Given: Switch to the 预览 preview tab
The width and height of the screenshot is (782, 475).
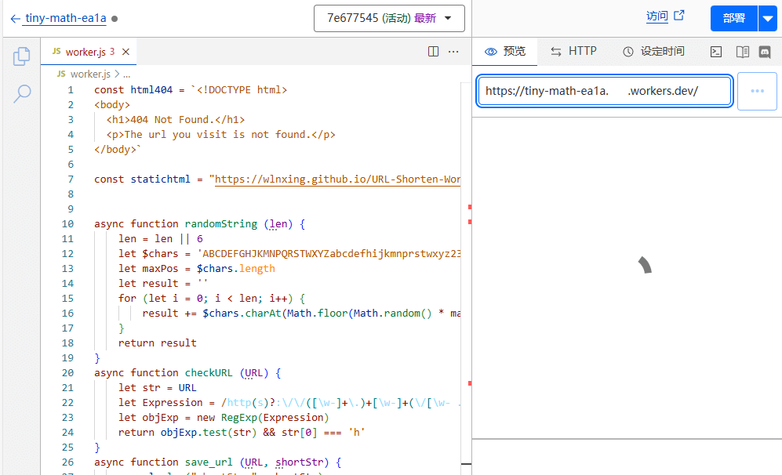Looking at the screenshot, I should pos(504,51).
